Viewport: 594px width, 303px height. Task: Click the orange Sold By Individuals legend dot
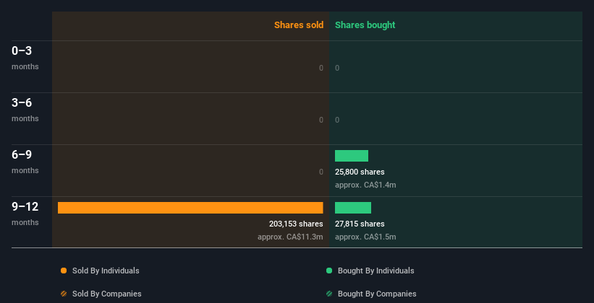click(x=64, y=271)
